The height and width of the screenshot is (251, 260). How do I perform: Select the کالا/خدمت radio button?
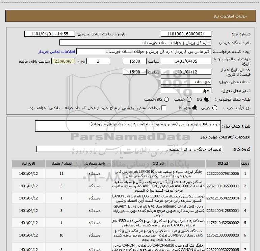click(x=166, y=99)
